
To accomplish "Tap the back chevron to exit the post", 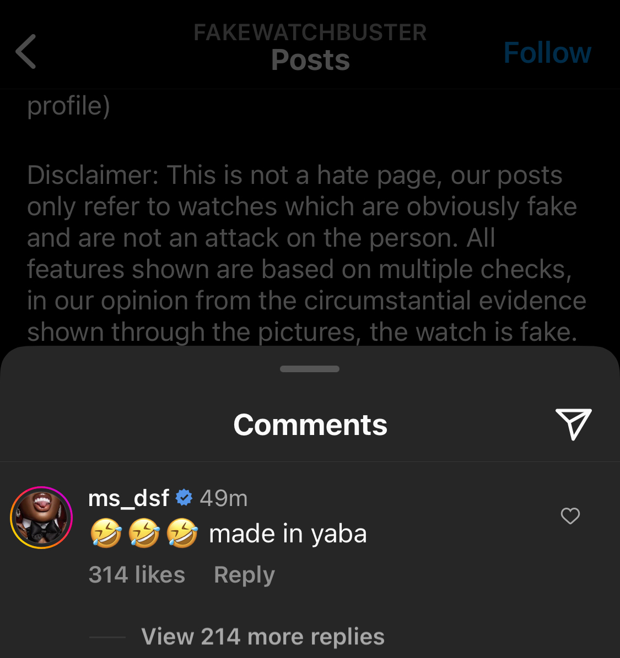I will tap(26, 51).
